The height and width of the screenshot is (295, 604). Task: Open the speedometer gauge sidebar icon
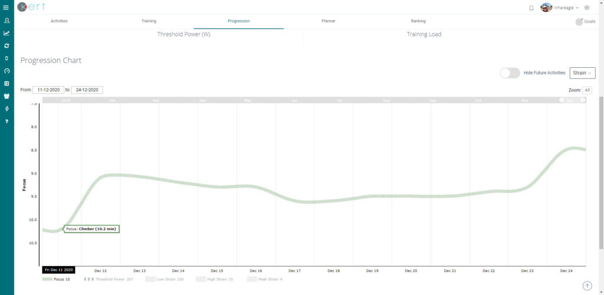coord(6,71)
